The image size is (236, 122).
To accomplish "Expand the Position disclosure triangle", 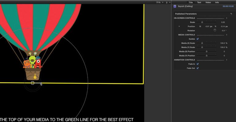I will pyautogui.click(x=179, y=26).
